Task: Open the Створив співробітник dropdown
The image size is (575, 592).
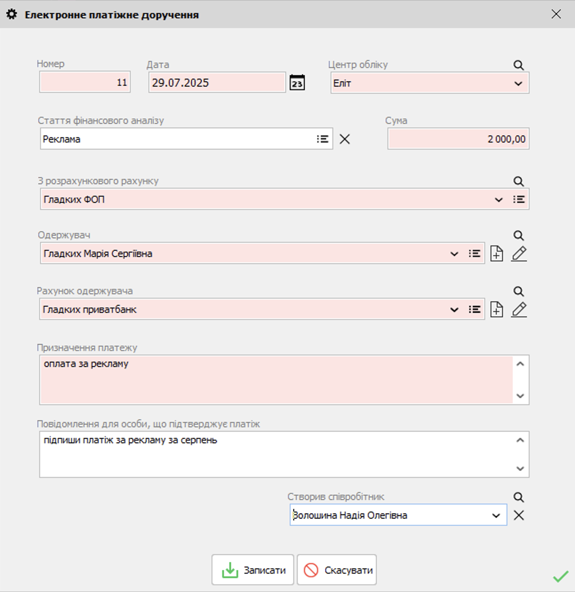Action: coord(495,515)
